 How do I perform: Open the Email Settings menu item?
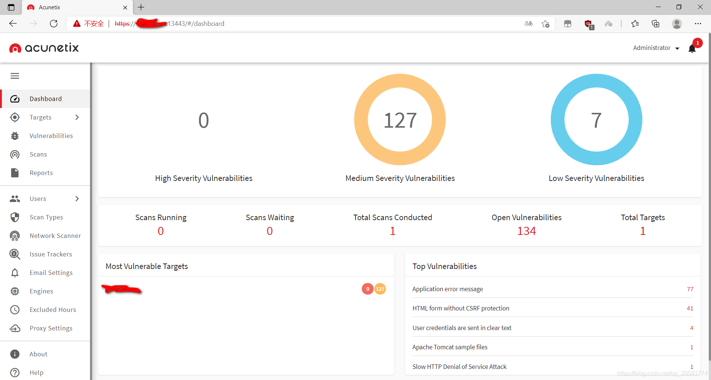click(x=45, y=273)
